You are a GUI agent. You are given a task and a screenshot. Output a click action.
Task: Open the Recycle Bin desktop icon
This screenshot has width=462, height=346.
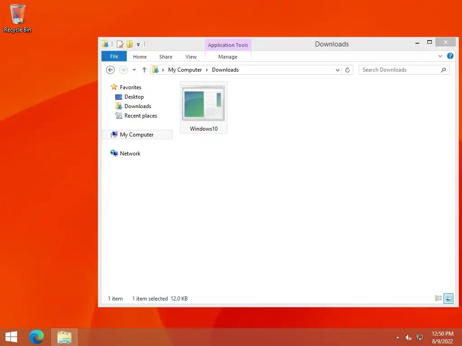coord(18,18)
